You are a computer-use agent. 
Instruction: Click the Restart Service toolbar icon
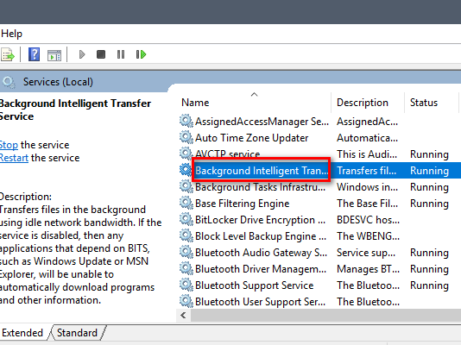point(141,54)
